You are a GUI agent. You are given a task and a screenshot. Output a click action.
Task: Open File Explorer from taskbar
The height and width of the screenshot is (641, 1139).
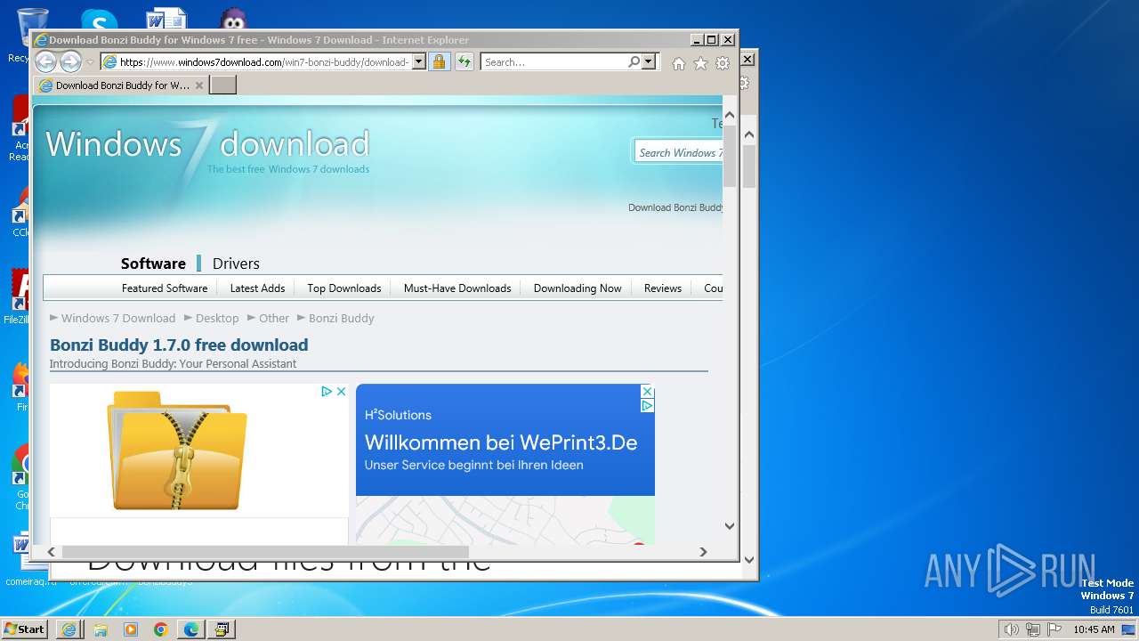[x=100, y=629]
